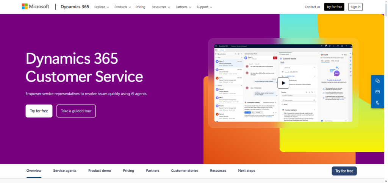This screenshot has height=183, width=388.
Task: Click the phone call side icon
Action: 377,103
